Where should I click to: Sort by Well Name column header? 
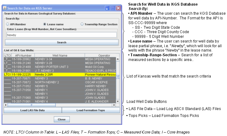coord(59,56)
